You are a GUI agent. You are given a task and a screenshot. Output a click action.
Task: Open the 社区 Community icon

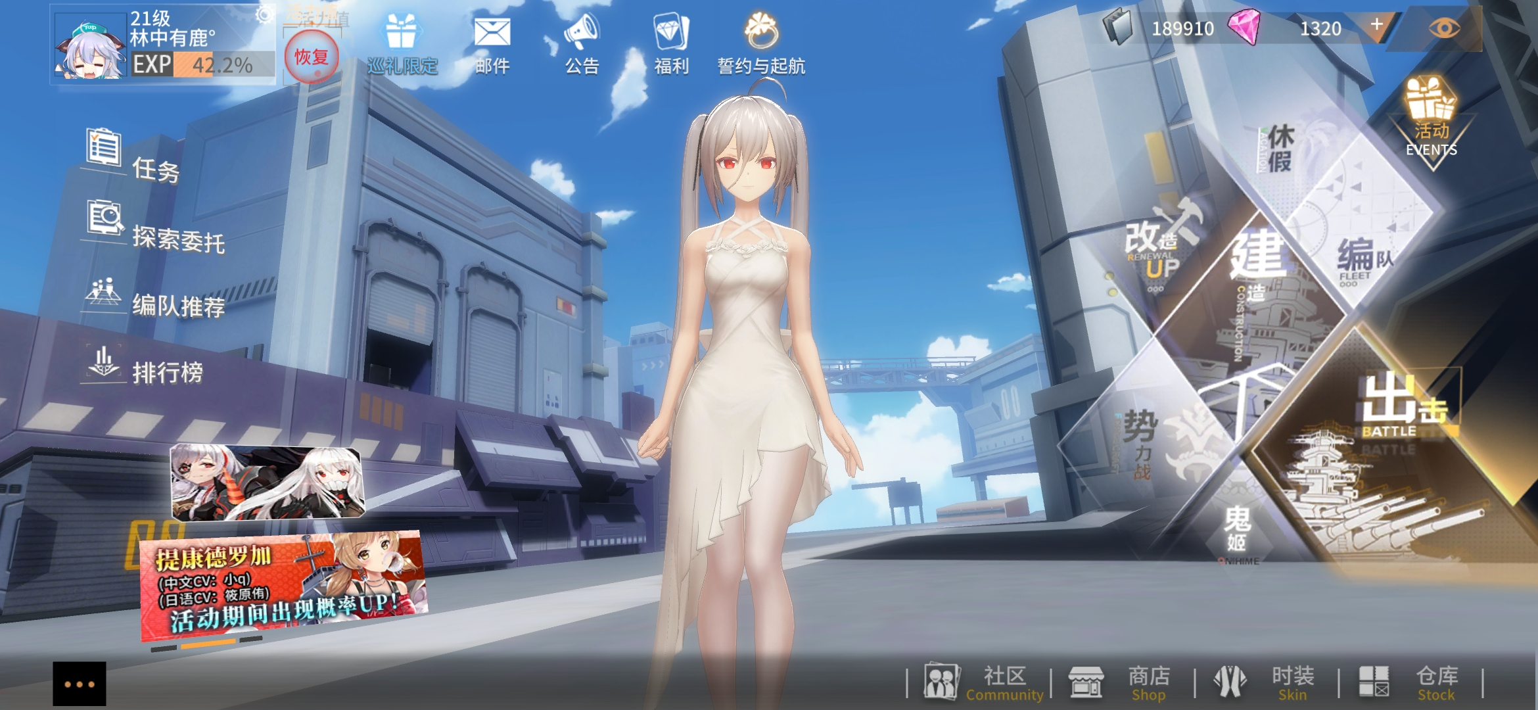(941, 681)
